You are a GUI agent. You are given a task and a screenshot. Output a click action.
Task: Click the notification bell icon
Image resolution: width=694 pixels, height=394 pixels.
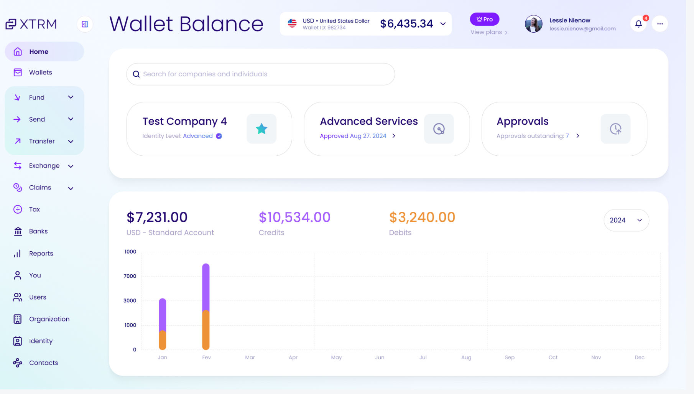(x=638, y=24)
